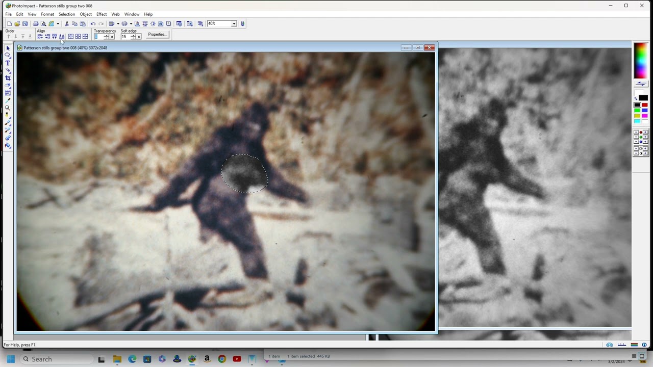Select the red color swatch
Viewport: 653px width, 367px height.
click(x=645, y=105)
